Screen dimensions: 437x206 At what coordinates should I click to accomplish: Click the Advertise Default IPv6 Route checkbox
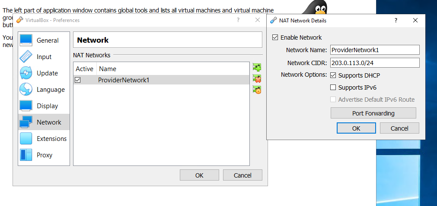[x=333, y=100]
